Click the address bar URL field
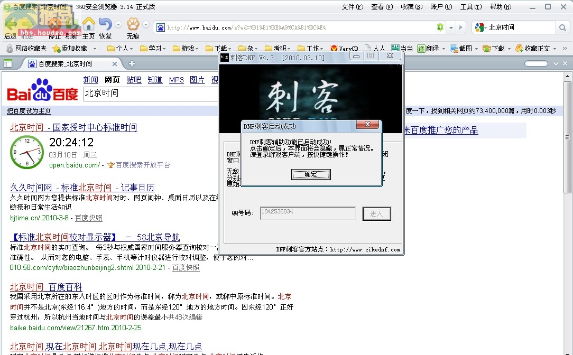Viewport: 573px width, 355px height. coord(300,27)
